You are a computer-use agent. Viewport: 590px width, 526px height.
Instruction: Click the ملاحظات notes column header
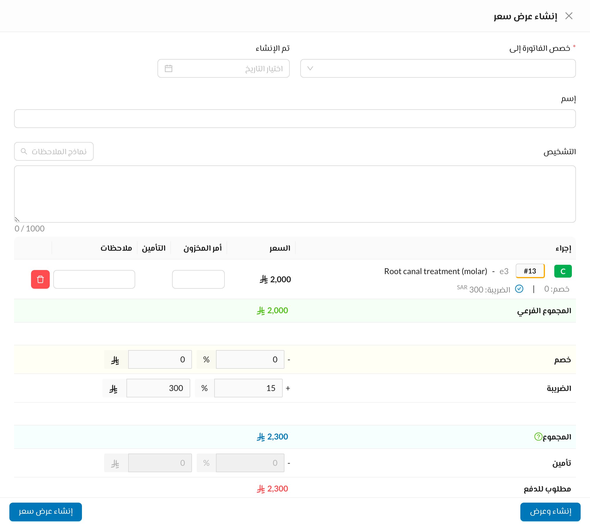[116, 248]
